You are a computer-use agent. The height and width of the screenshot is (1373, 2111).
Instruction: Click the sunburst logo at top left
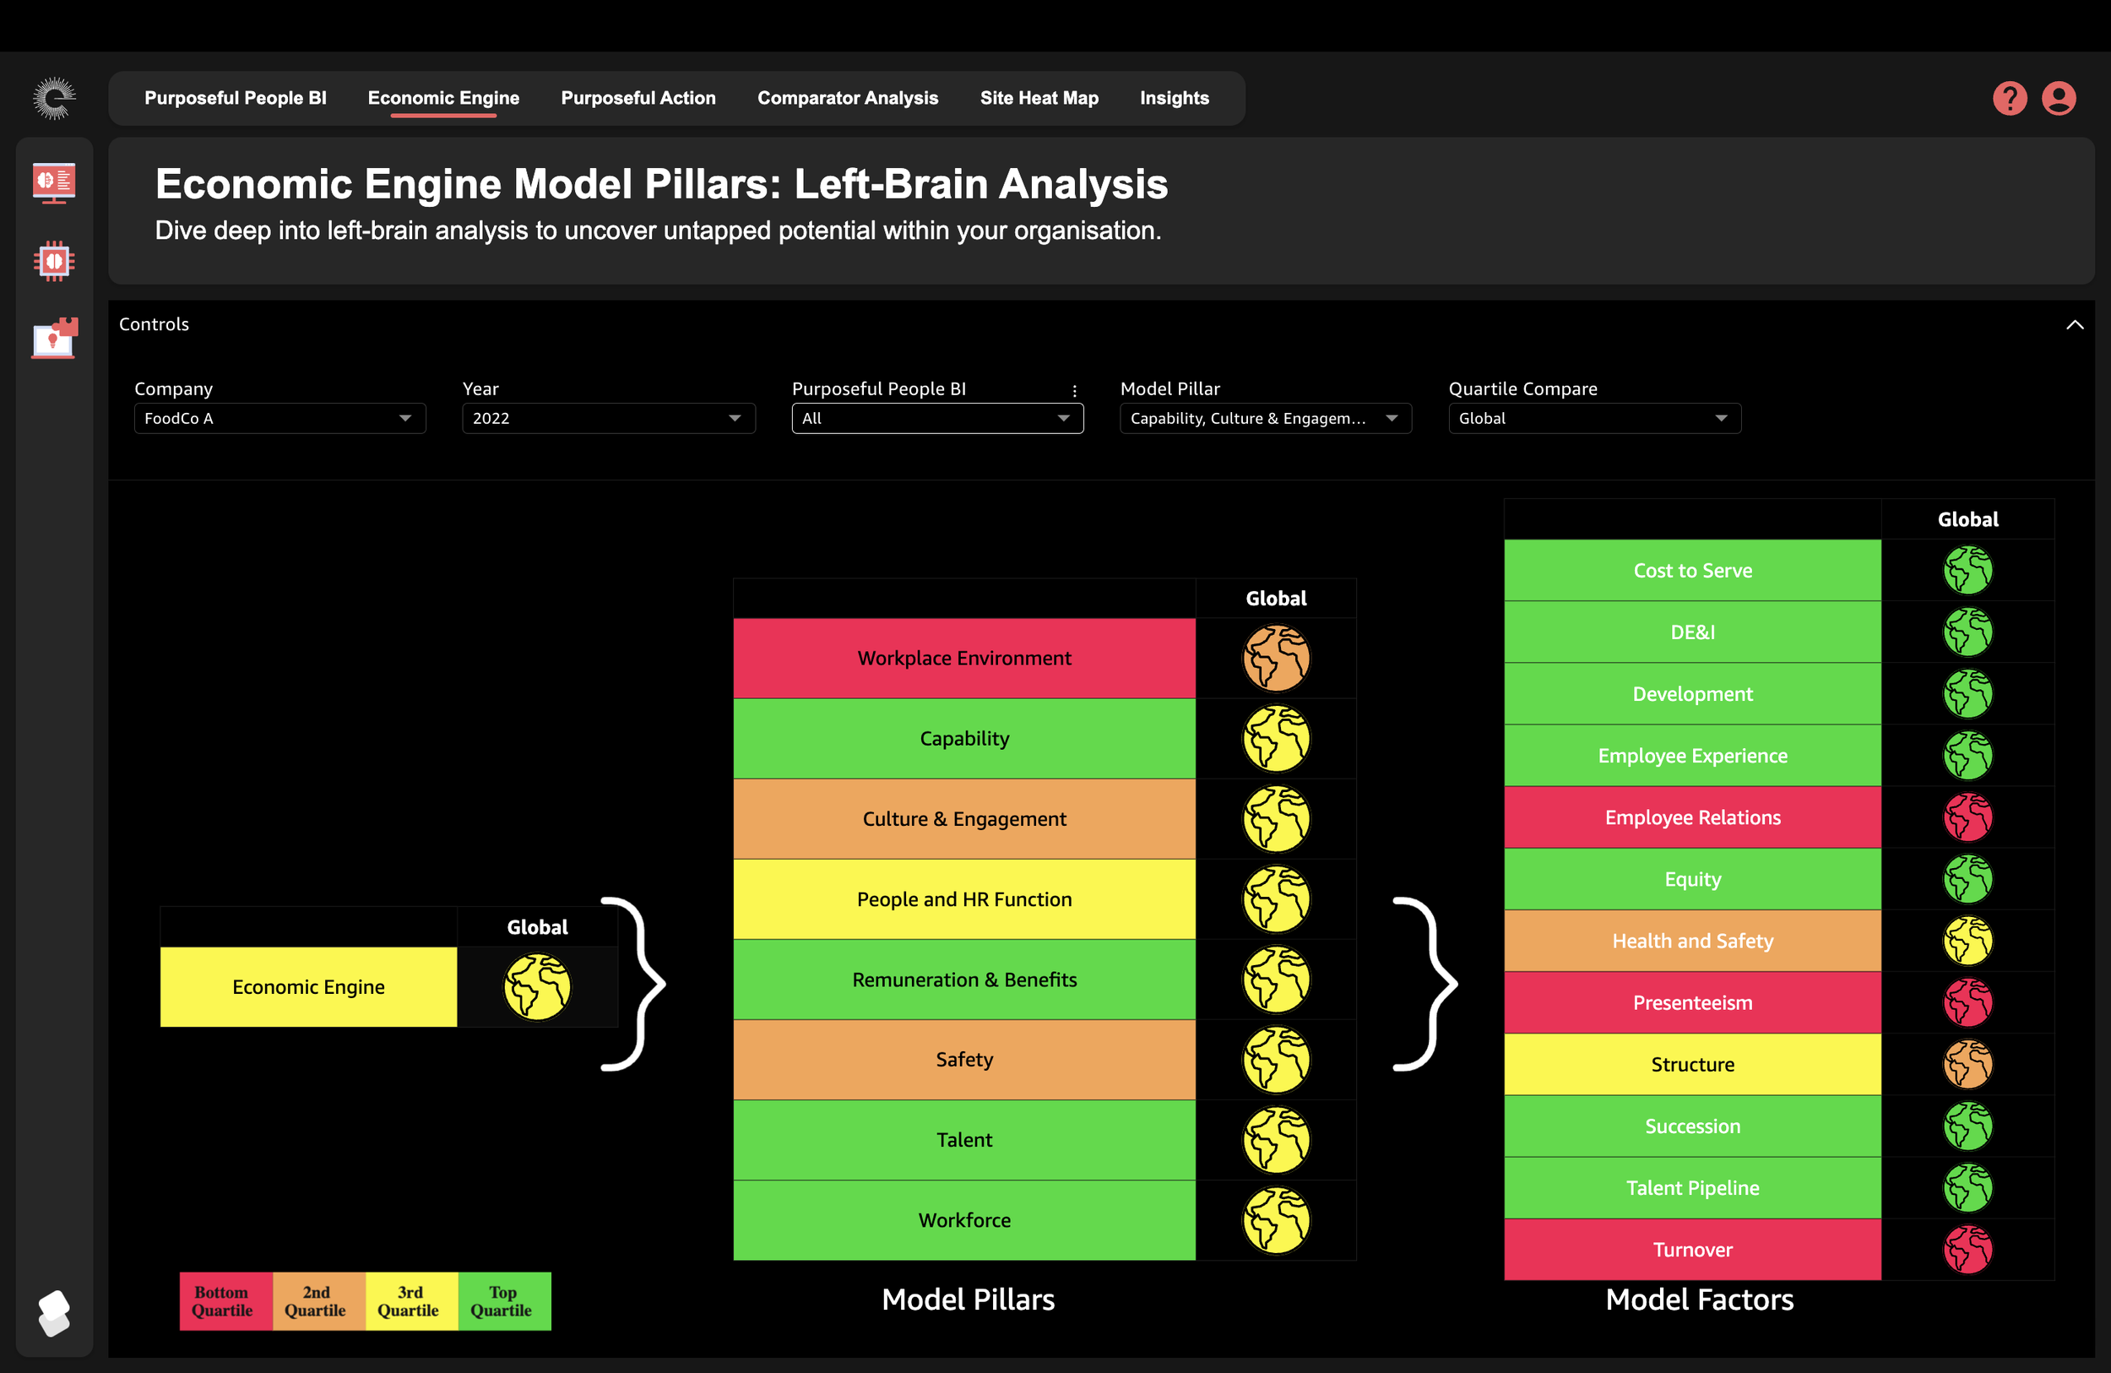pyautogui.click(x=54, y=99)
